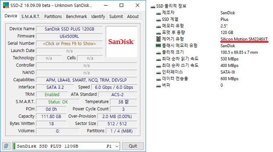Click the drive icon next to 최대 순차 쓰기 속도
The image size is (273, 152).
158,66
